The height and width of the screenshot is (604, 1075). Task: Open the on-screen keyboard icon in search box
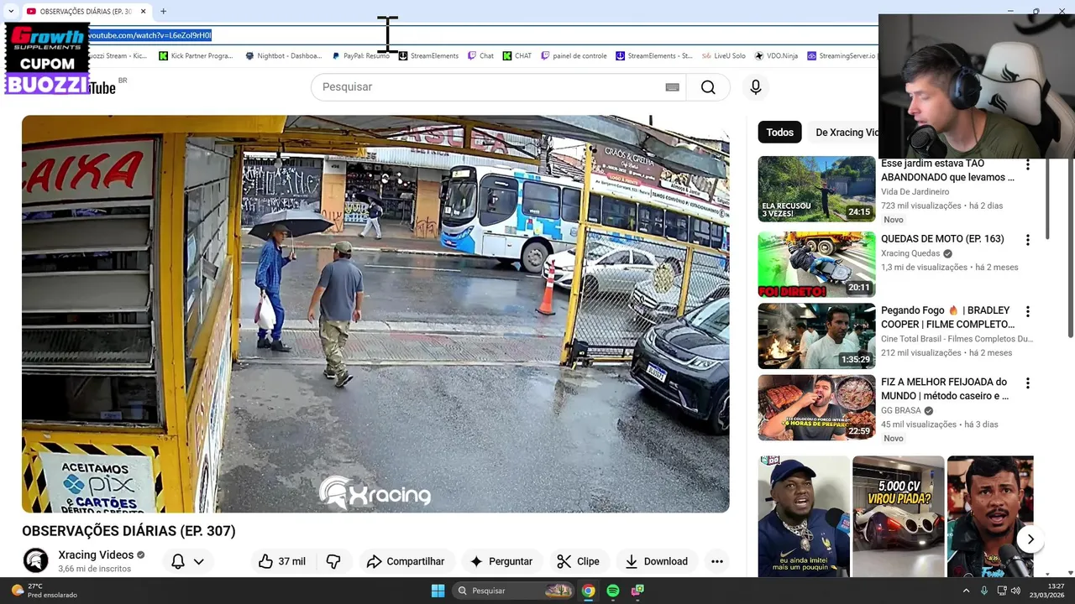coord(672,87)
